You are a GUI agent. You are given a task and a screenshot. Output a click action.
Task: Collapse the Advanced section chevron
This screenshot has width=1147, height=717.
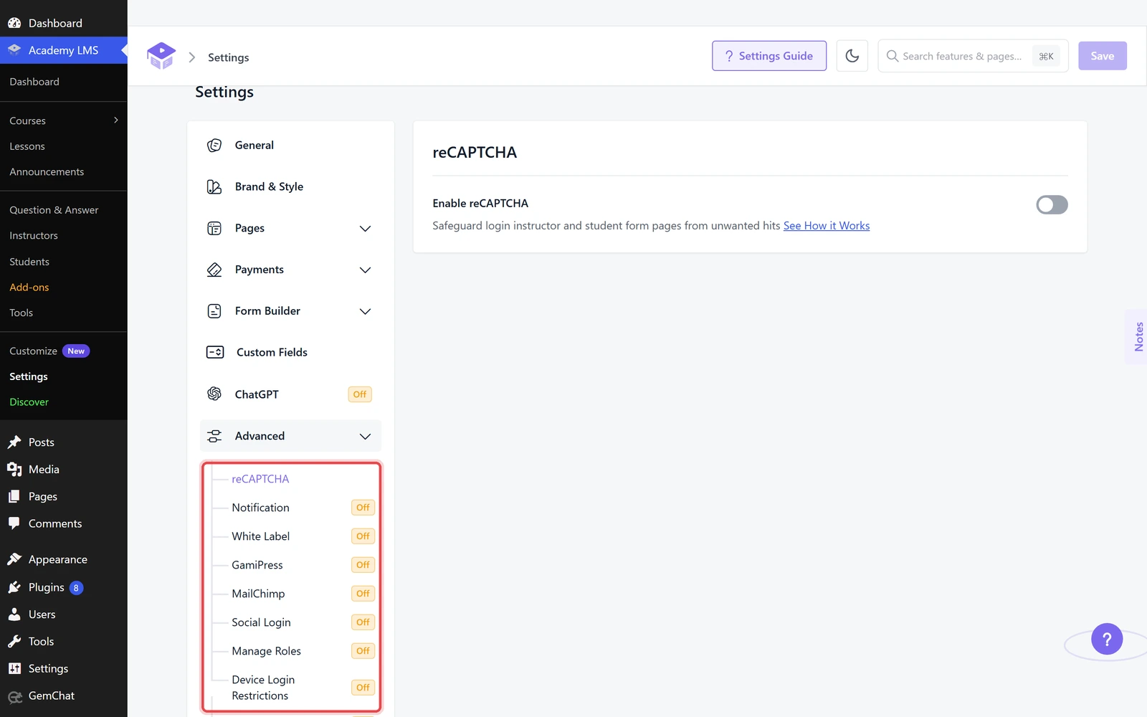point(365,437)
